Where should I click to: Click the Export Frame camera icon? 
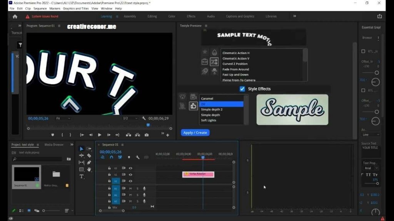coord(147,135)
